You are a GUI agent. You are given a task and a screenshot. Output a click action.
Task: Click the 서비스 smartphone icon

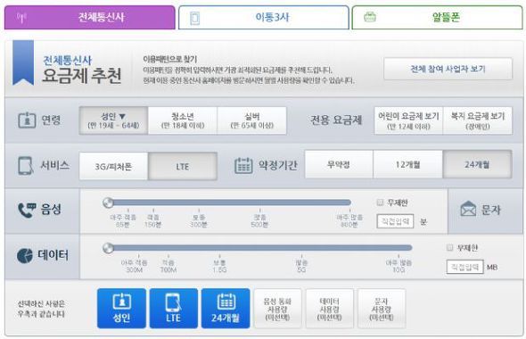click(26, 165)
